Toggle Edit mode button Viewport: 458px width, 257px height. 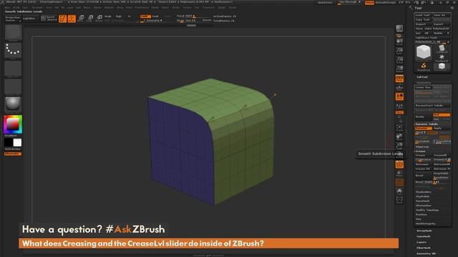pyautogui.click(x=63, y=19)
